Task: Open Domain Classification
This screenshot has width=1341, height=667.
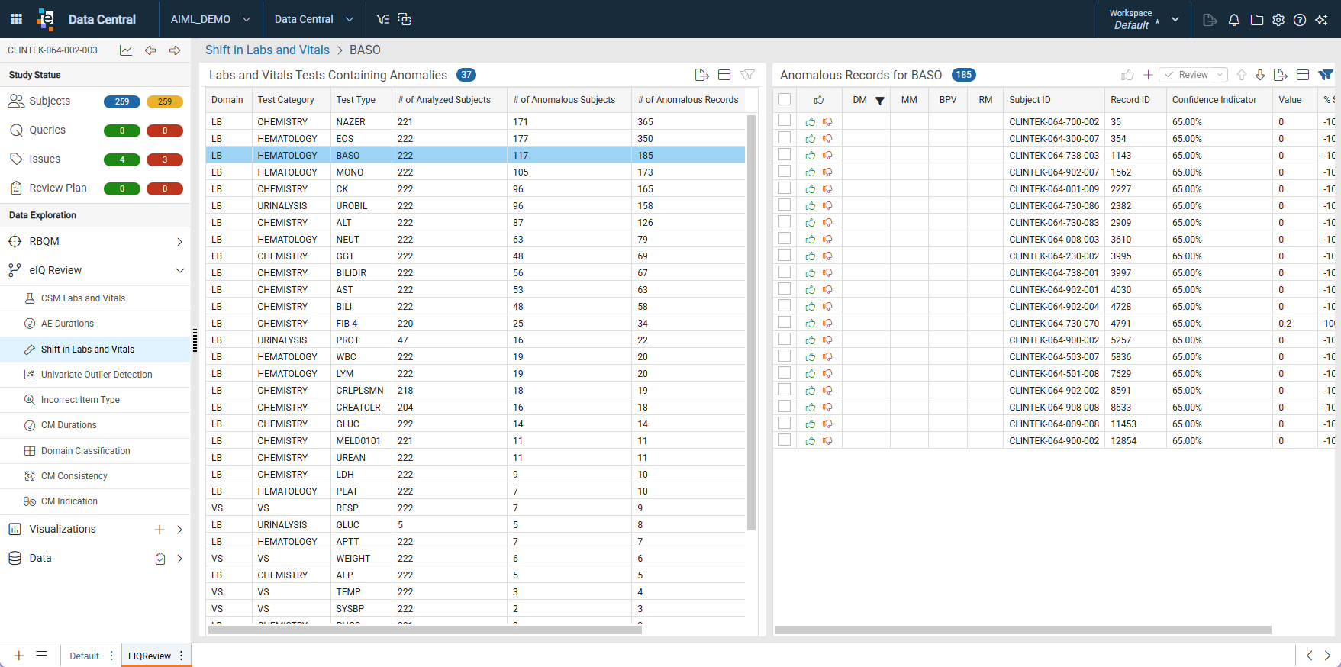Action: pyautogui.click(x=85, y=451)
